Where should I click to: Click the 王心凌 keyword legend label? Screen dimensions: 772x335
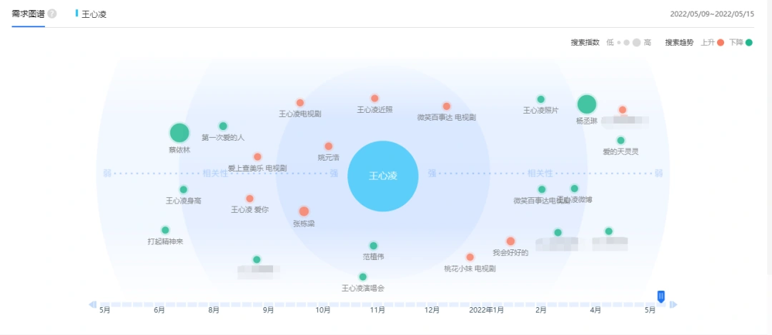pyautogui.click(x=94, y=14)
